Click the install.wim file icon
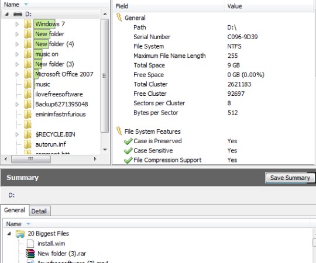Screen dimensions: 316x263 coord(30,244)
